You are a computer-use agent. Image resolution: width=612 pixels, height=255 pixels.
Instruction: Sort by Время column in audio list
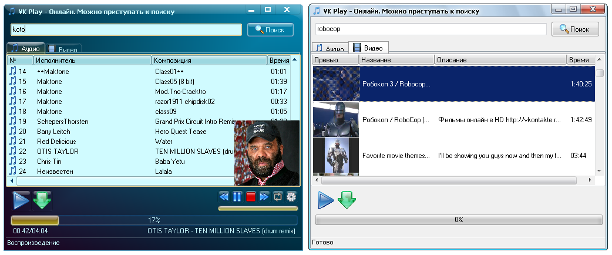click(x=279, y=61)
